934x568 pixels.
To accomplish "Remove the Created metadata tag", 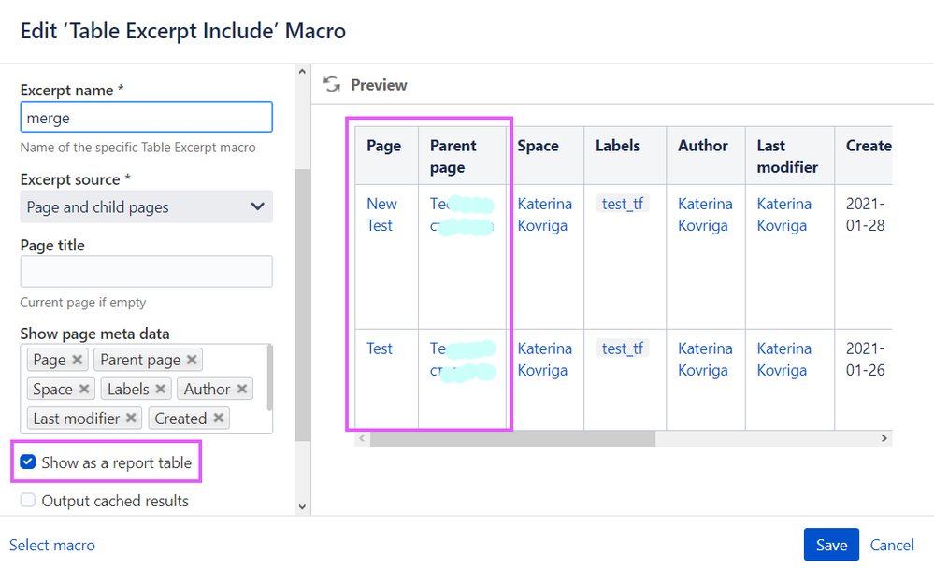I will click(x=219, y=419).
